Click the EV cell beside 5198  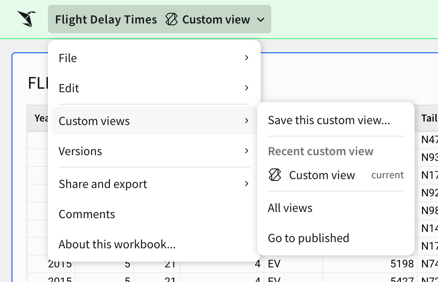[293, 264]
